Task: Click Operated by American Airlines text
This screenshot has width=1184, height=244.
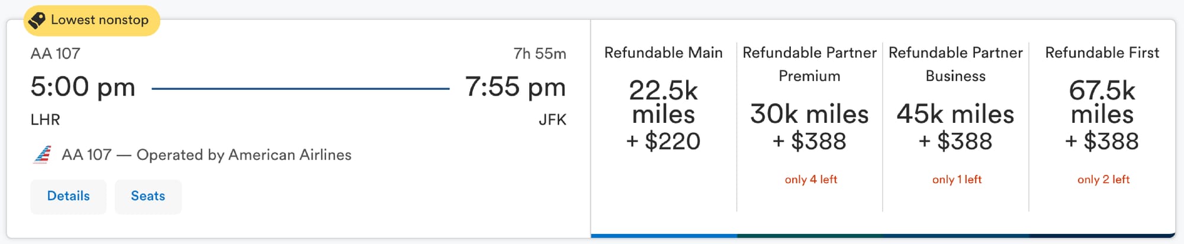Action: click(244, 155)
